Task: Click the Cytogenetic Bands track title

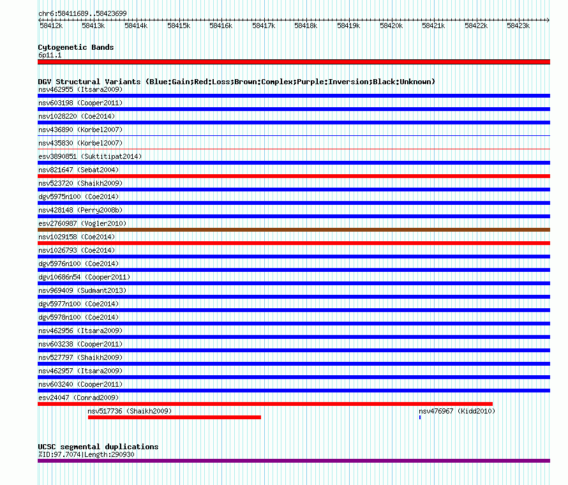Action: [76, 47]
